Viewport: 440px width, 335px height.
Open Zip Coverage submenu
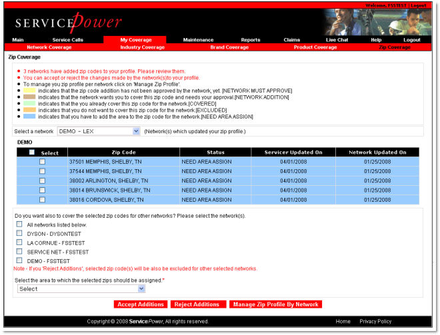pyautogui.click(x=395, y=47)
